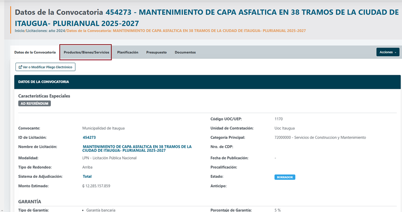The width and height of the screenshot is (402, 212).
Task: Click the external-link icon on Pliego Electrónico button
Action: [x=20, y=67]
